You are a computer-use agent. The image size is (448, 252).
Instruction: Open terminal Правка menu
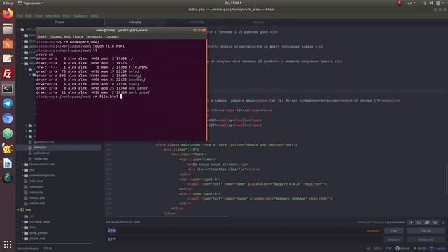pyautogui.click(x=55, y=37)
